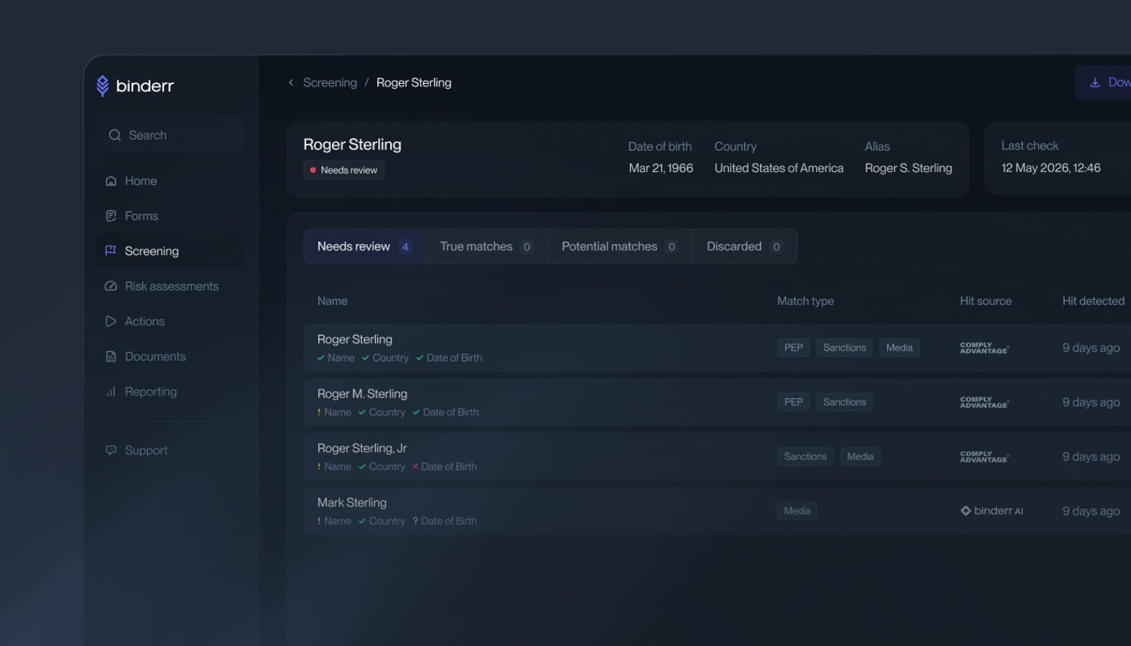The width and height of the screenshot is (1131, 646).
Task: Click the Media tag in Roger Sterling row
Action: 899,348
